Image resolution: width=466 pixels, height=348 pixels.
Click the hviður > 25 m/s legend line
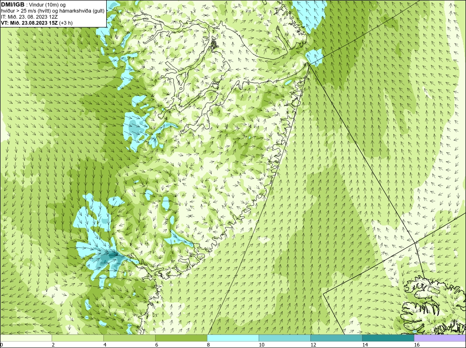[53, 11]
